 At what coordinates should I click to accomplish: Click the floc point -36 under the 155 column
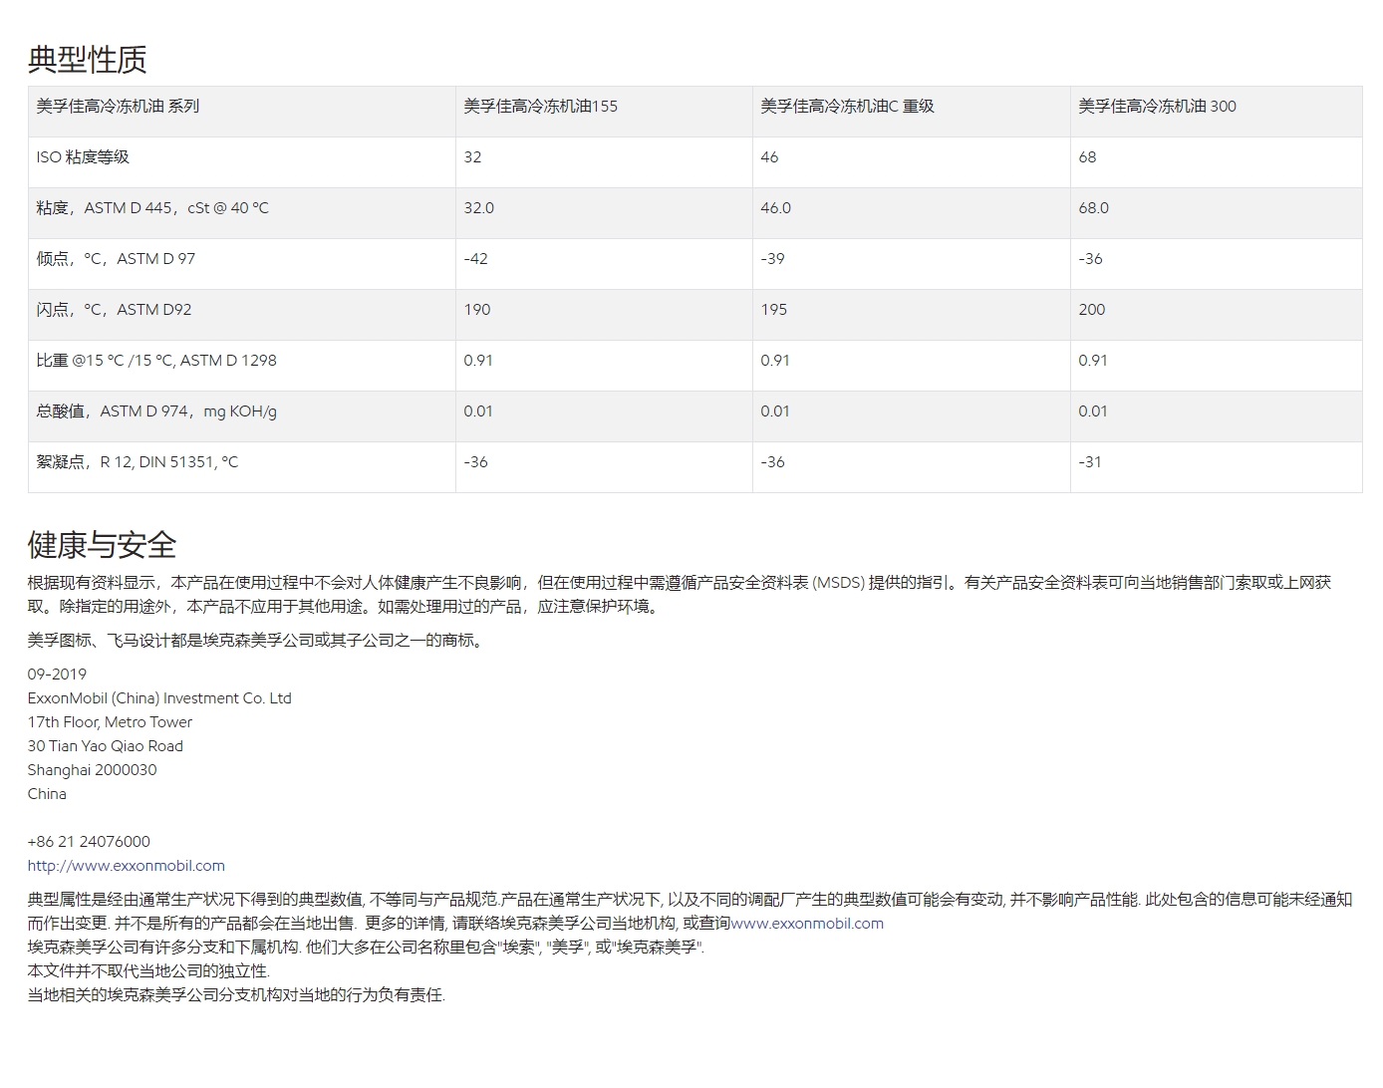[x=475, y=462]
